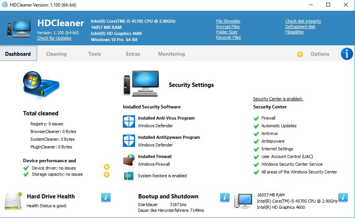355x218 pixels.
Task: Open the Check disk integrity link
Action: (x=303, y=21)
